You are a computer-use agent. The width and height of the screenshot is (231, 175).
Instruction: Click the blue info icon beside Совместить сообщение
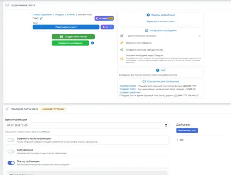(x=92, y=43)
